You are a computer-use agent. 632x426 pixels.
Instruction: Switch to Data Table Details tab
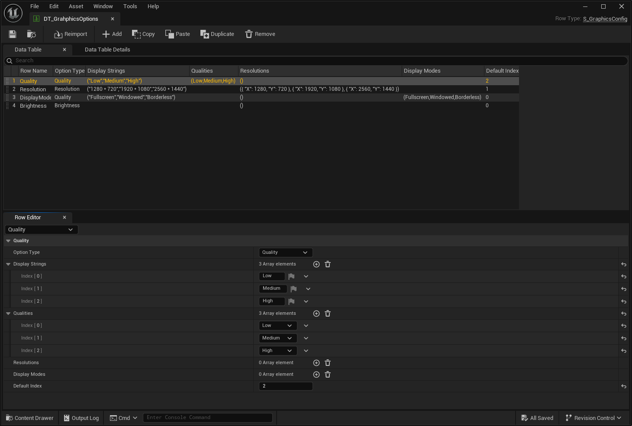[x=107, y=50]
